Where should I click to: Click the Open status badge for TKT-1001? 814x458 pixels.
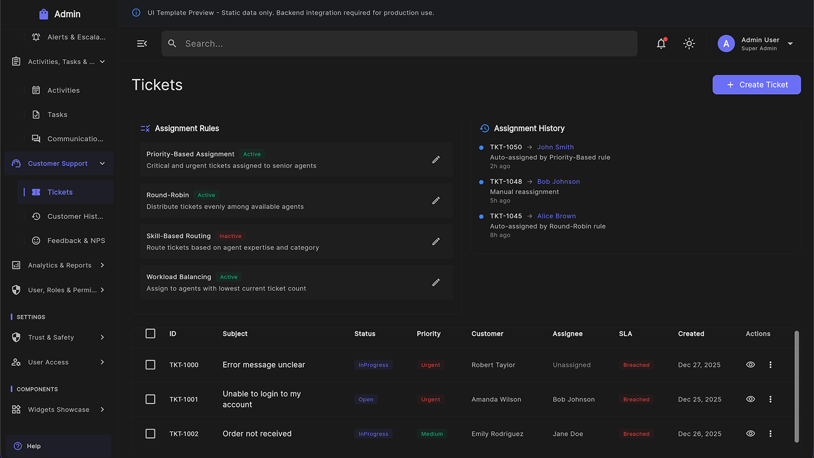click(x=366, y=399)
